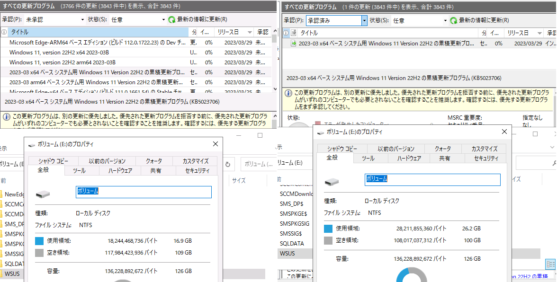Click リリース日 sort arrow in the 承認済み pane
Image resolution: width=557 pixels, height=282 pixels.
540,33
